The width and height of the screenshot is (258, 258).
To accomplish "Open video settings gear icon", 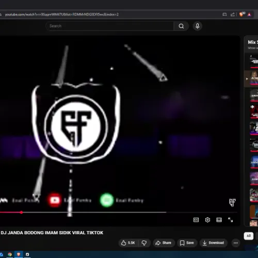I will pyautogui.click(x=207, y=220).
